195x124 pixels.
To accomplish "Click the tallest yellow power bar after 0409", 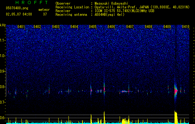I will [175, 117].
